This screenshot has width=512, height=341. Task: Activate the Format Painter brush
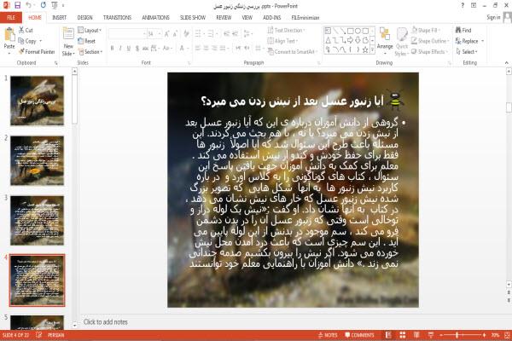(37, 52)
